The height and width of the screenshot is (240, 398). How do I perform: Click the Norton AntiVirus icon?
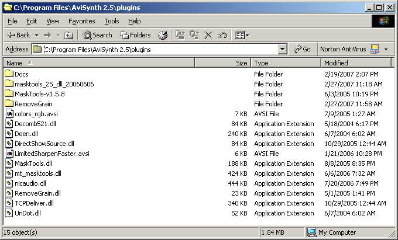coord(375,49)
